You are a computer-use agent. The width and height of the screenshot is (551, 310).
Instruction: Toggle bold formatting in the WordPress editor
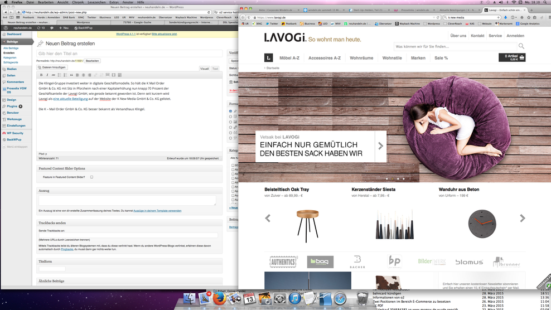(41, 75)
